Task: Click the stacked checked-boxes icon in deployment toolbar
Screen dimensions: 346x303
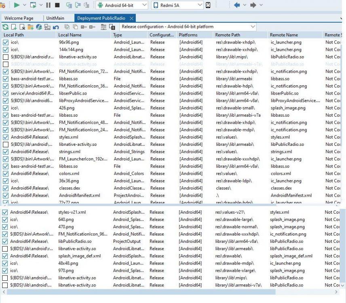Action: click(67, 27)
